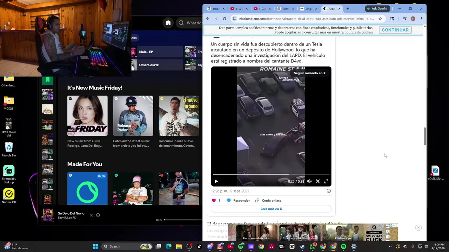The width and height of the screenshot is (449, 252).
Task: Select the Norton 360 desktop icon
Action: (9, 196)
